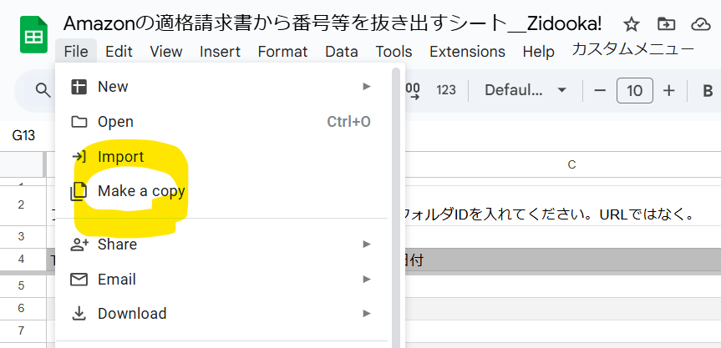The height and width of the screenshot is (348, 721).
Task: Select Open in the File menu
Action: click(115, 122)
